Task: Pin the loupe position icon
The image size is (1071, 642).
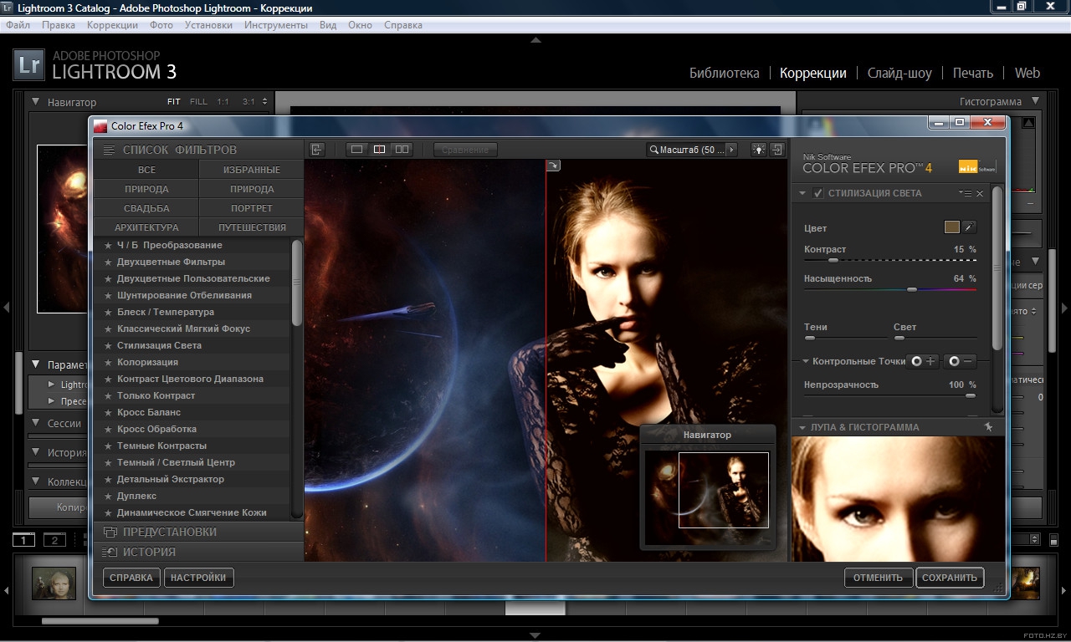Action: 988,427
